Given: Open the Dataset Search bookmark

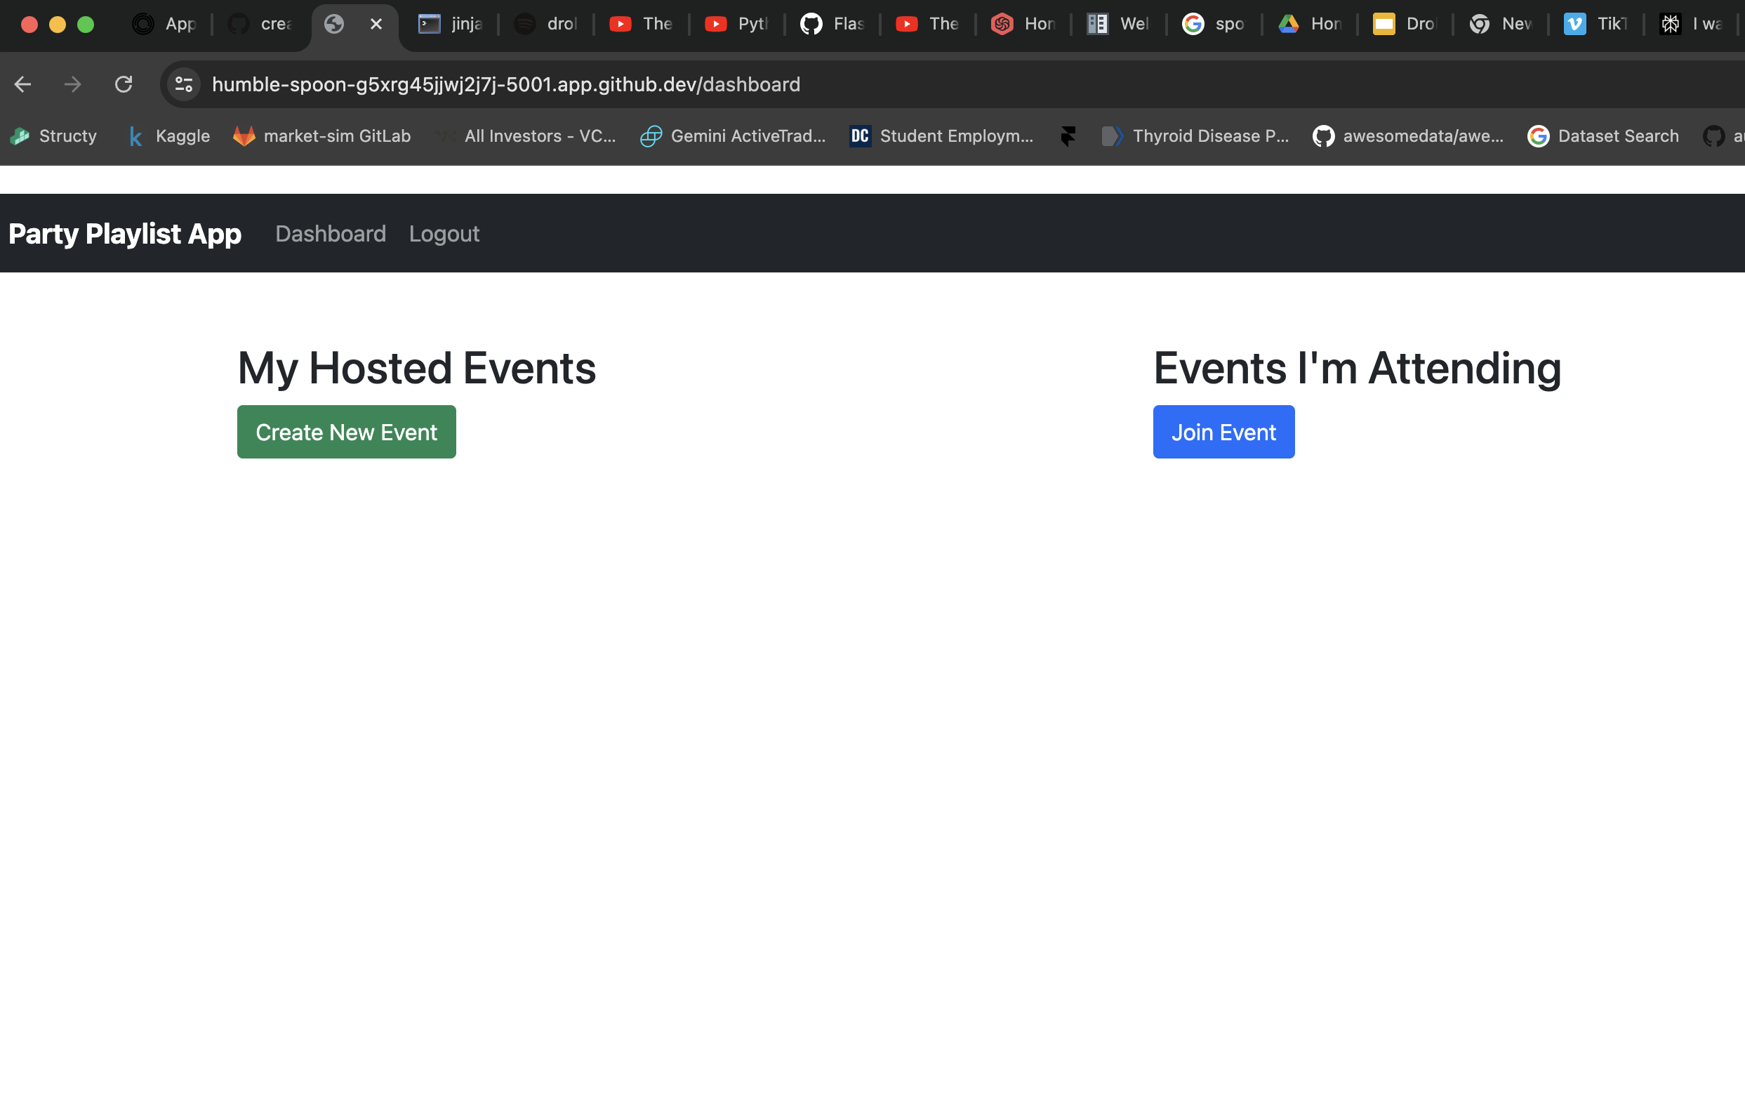Looking at the screenshot, I should point(1603,136).
